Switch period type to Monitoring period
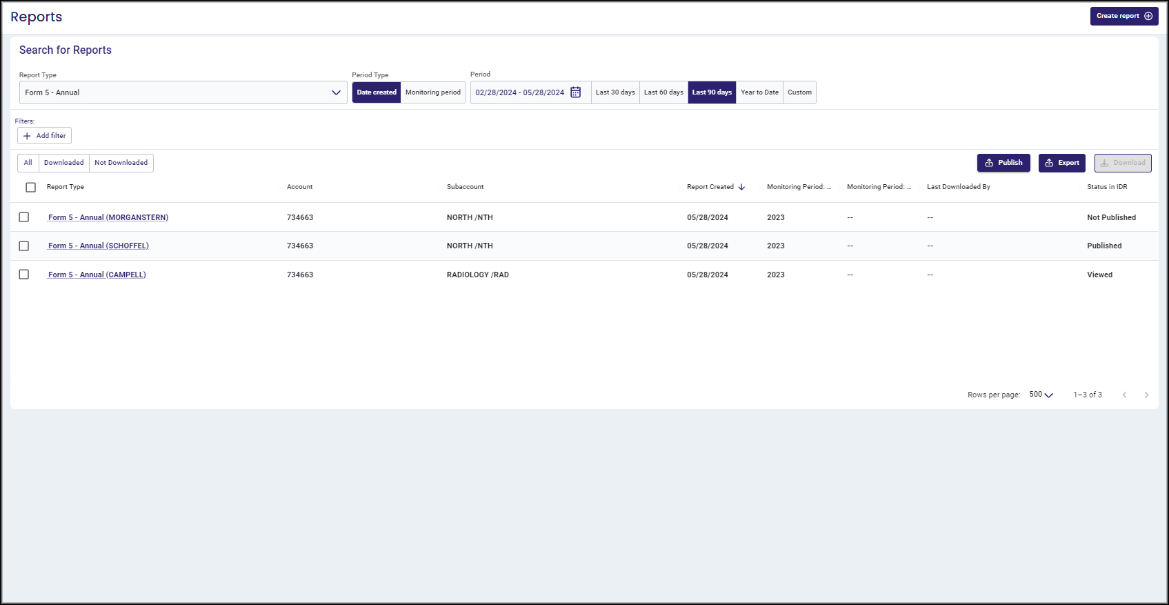 432,92
